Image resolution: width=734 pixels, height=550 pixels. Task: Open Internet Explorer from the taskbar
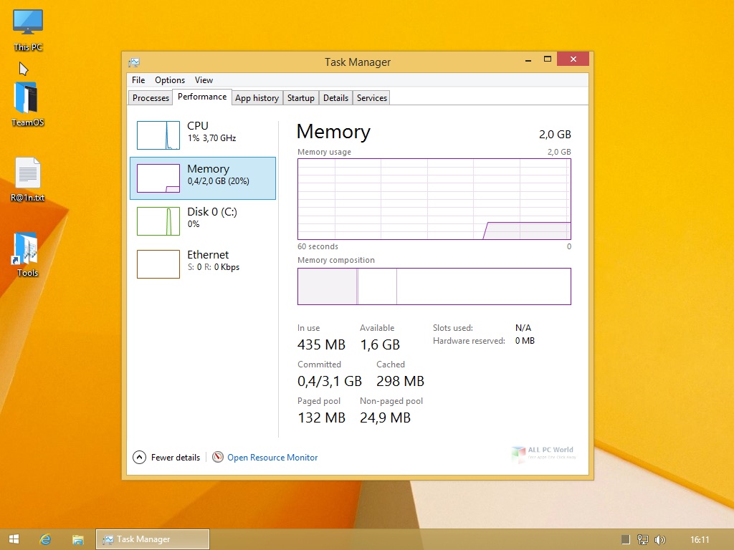pos(45,539)
